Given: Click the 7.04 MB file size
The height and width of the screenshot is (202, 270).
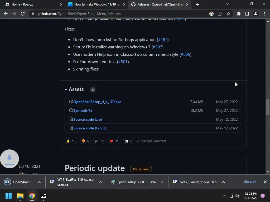Looking at the screenshot, I should pos(197,102).
